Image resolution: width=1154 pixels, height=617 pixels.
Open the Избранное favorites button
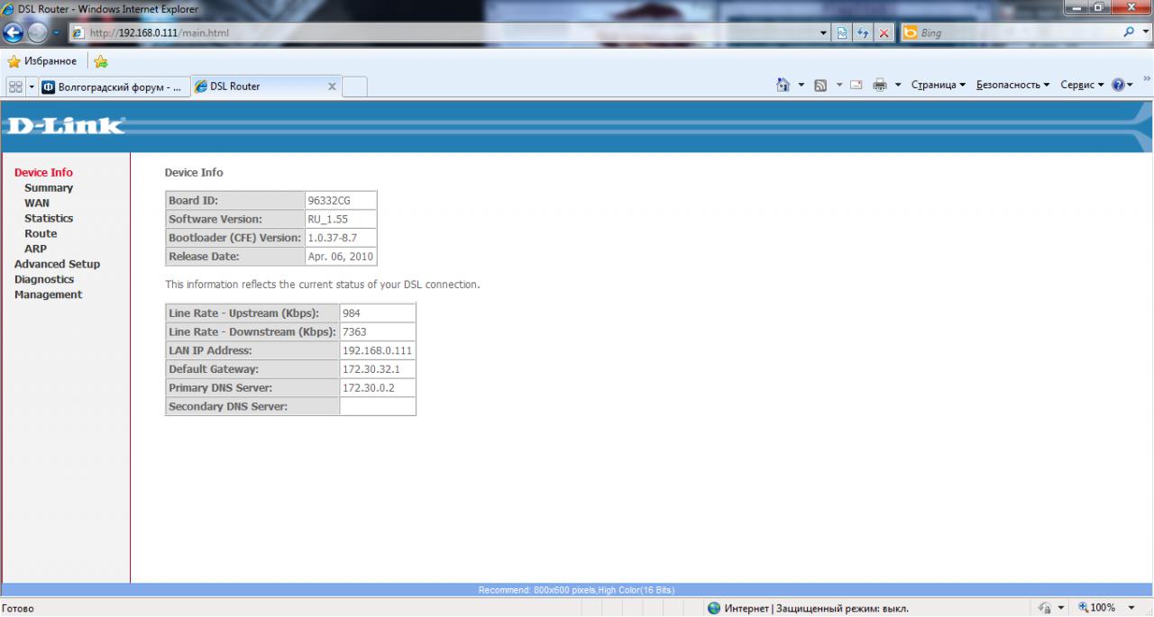coord(42,61)
